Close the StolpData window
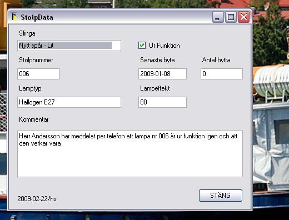 pyautogui.click(x=243, y=17)
